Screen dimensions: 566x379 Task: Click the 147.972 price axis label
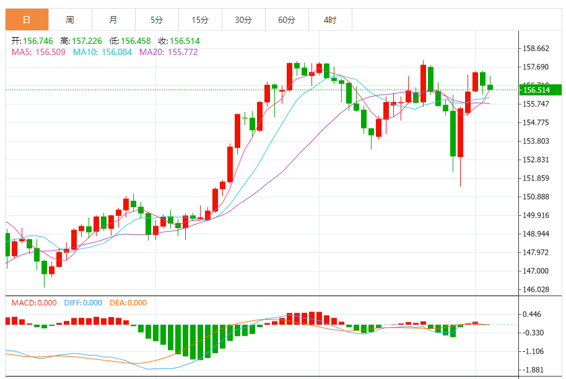536,252
